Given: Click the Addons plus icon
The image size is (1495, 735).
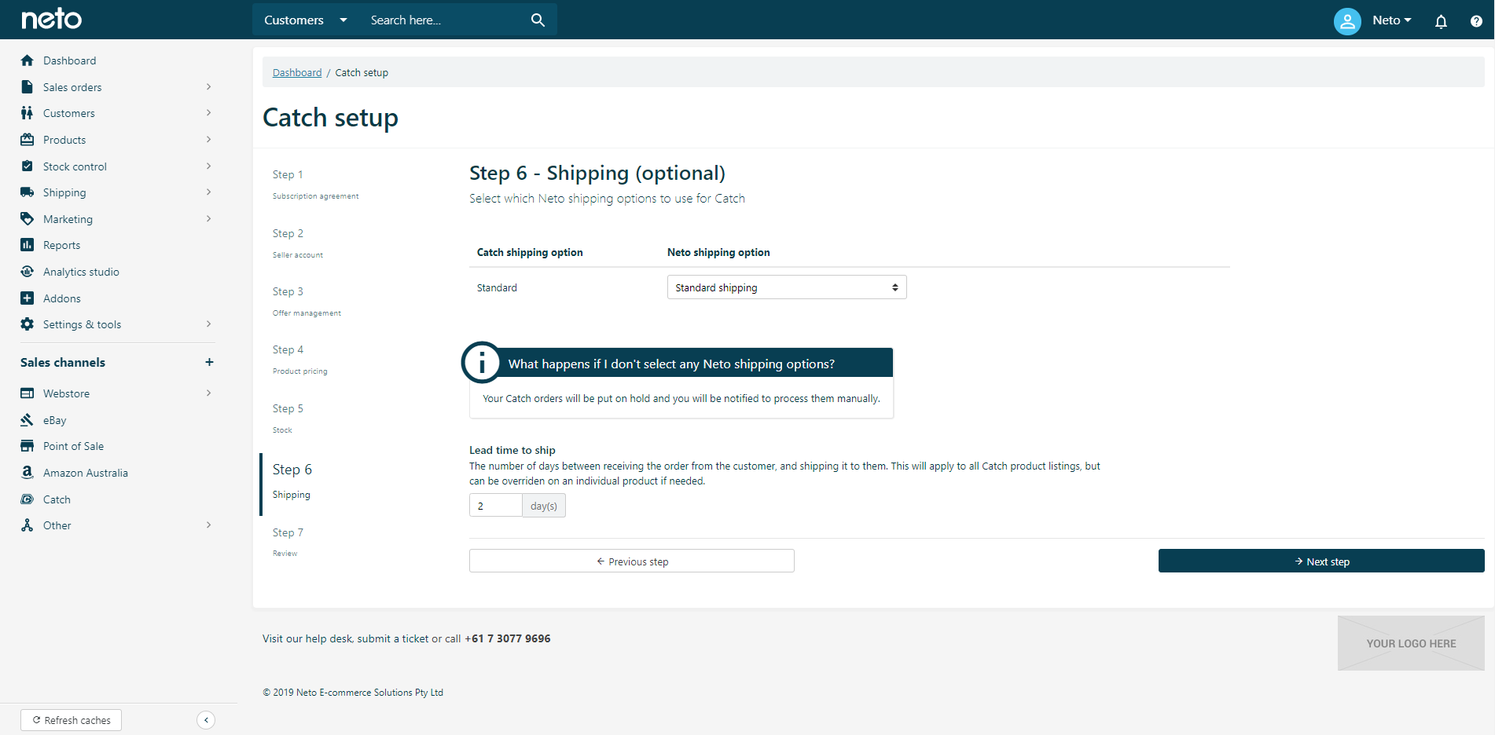Looking at the screenshot, I should (28, 298).
